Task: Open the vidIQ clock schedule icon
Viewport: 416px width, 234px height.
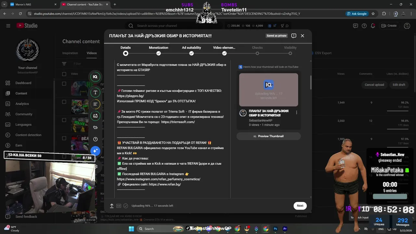Action: 95,139
